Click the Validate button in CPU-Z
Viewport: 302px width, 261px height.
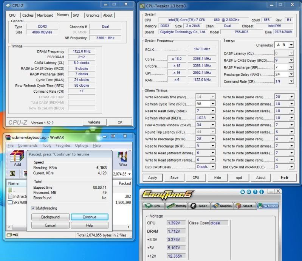(94, 122)
